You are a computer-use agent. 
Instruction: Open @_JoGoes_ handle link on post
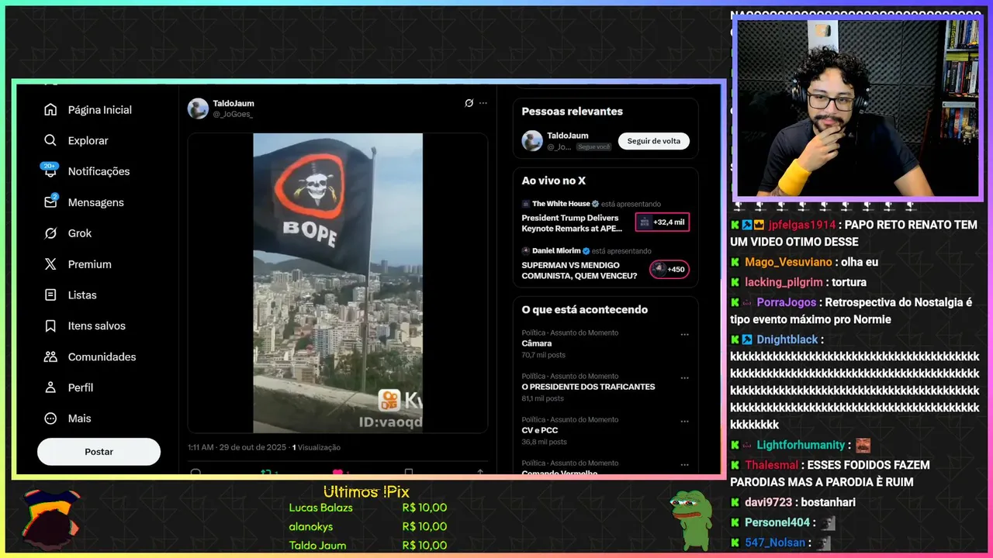pyautogui.click(x=233, y=114)
